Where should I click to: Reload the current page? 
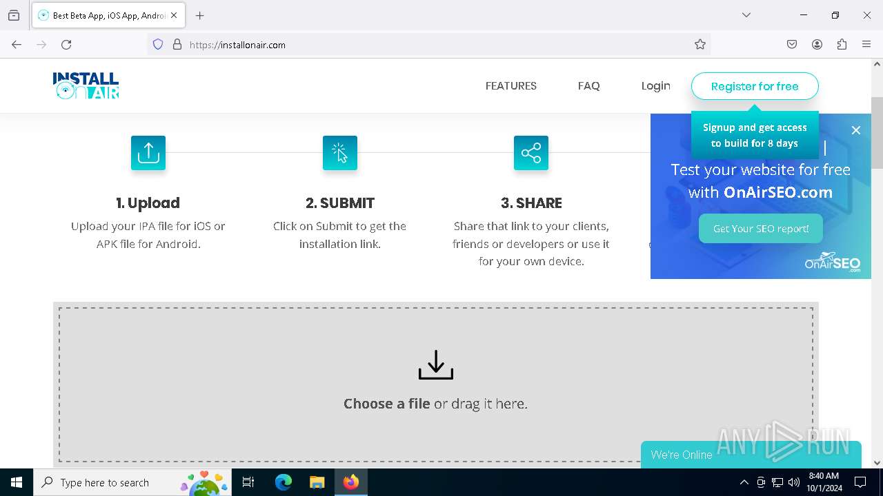pyautogui.click(x=66, y=45)
